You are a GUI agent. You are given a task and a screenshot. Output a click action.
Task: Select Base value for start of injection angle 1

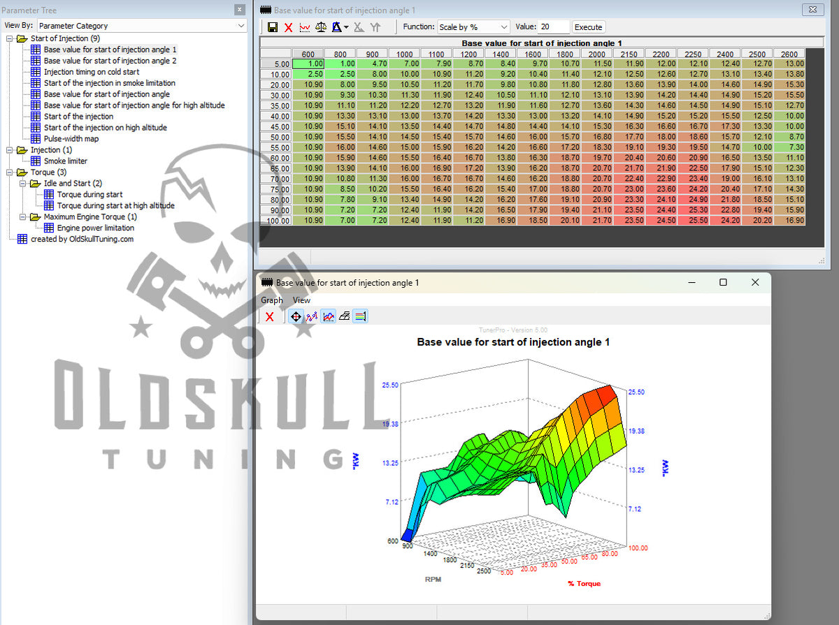click(110, 50)
